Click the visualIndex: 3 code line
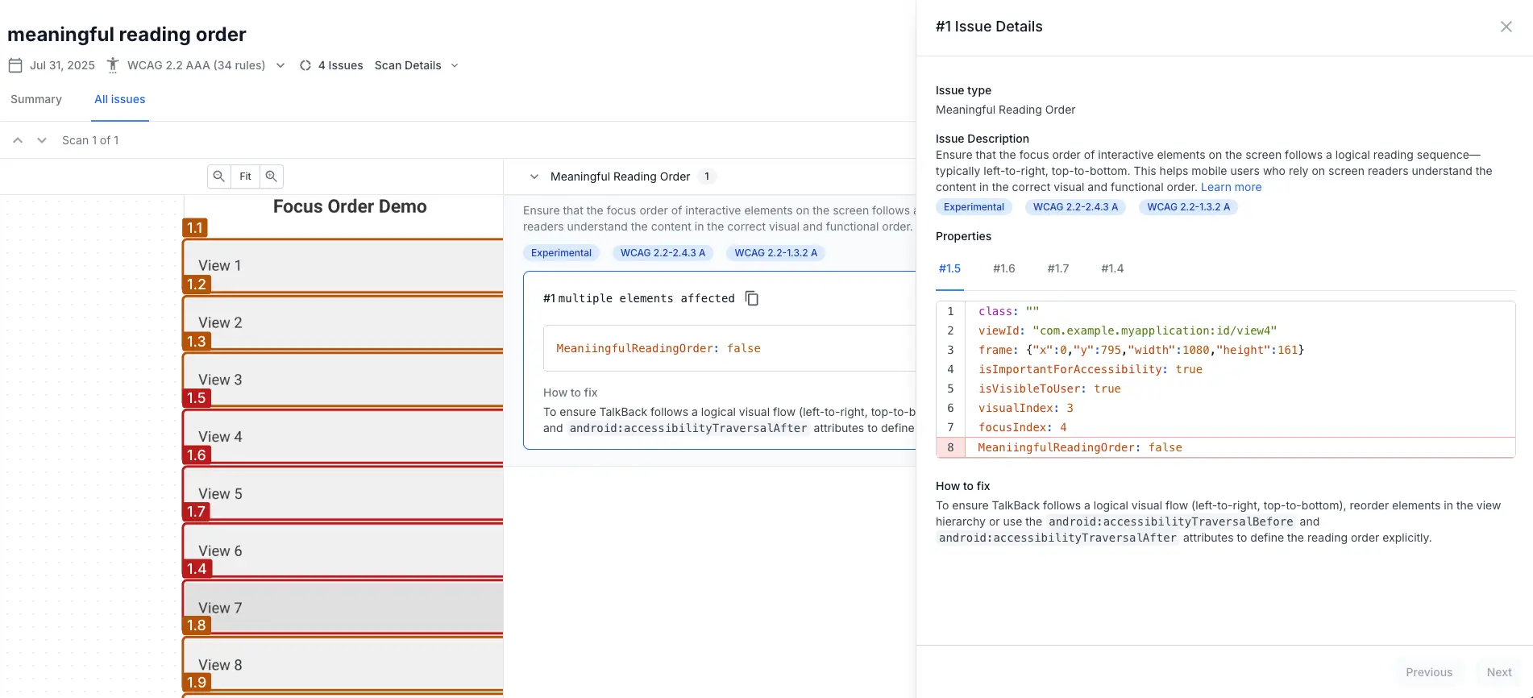Screen dimensions: 1533x698 [x=1225, y=408]
